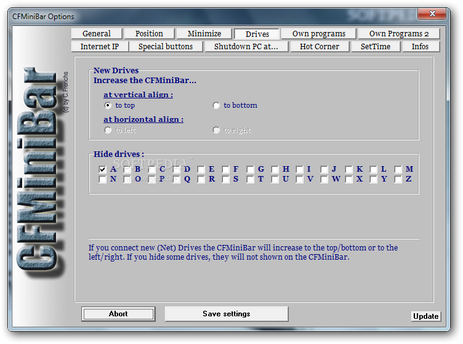Check hide drive U checkbox

[x=275, y=179]
